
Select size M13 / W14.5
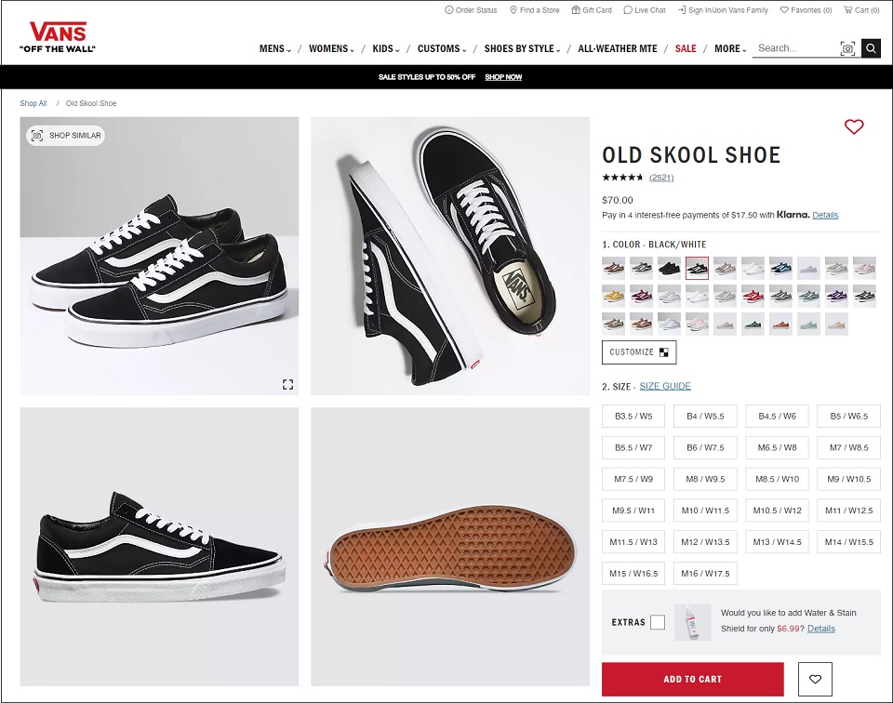(x=777, y=542)
